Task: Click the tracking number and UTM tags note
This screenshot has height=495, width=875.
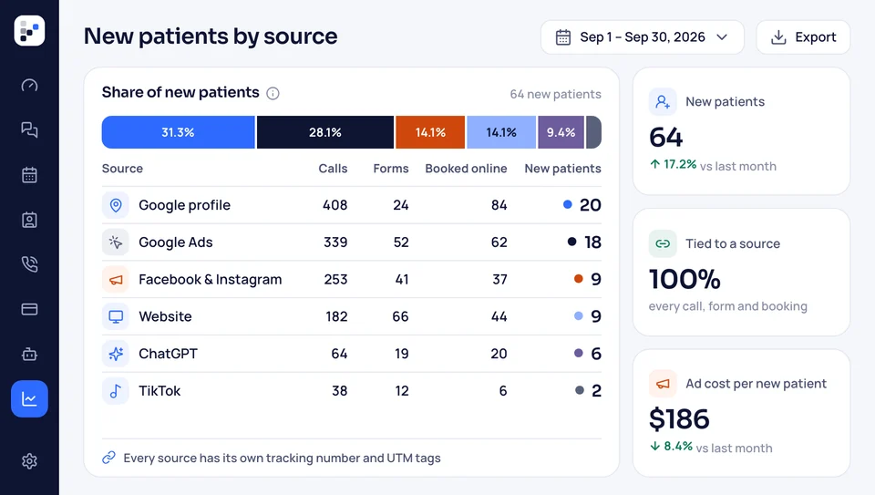Action: pyautogui.click(x=282, y=459)
